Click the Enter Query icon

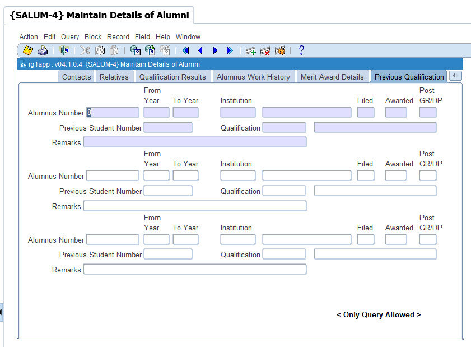tap(135, 50)
